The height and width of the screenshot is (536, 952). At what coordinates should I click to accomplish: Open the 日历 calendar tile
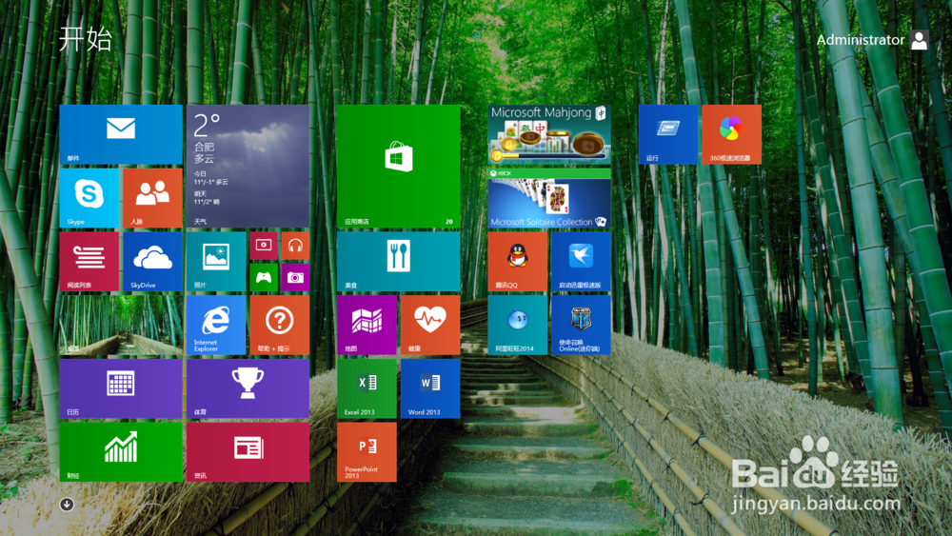121,388
